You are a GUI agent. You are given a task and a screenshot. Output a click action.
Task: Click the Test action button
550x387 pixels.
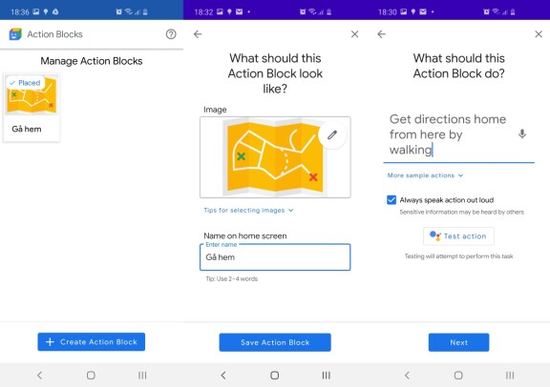(458, 236)
